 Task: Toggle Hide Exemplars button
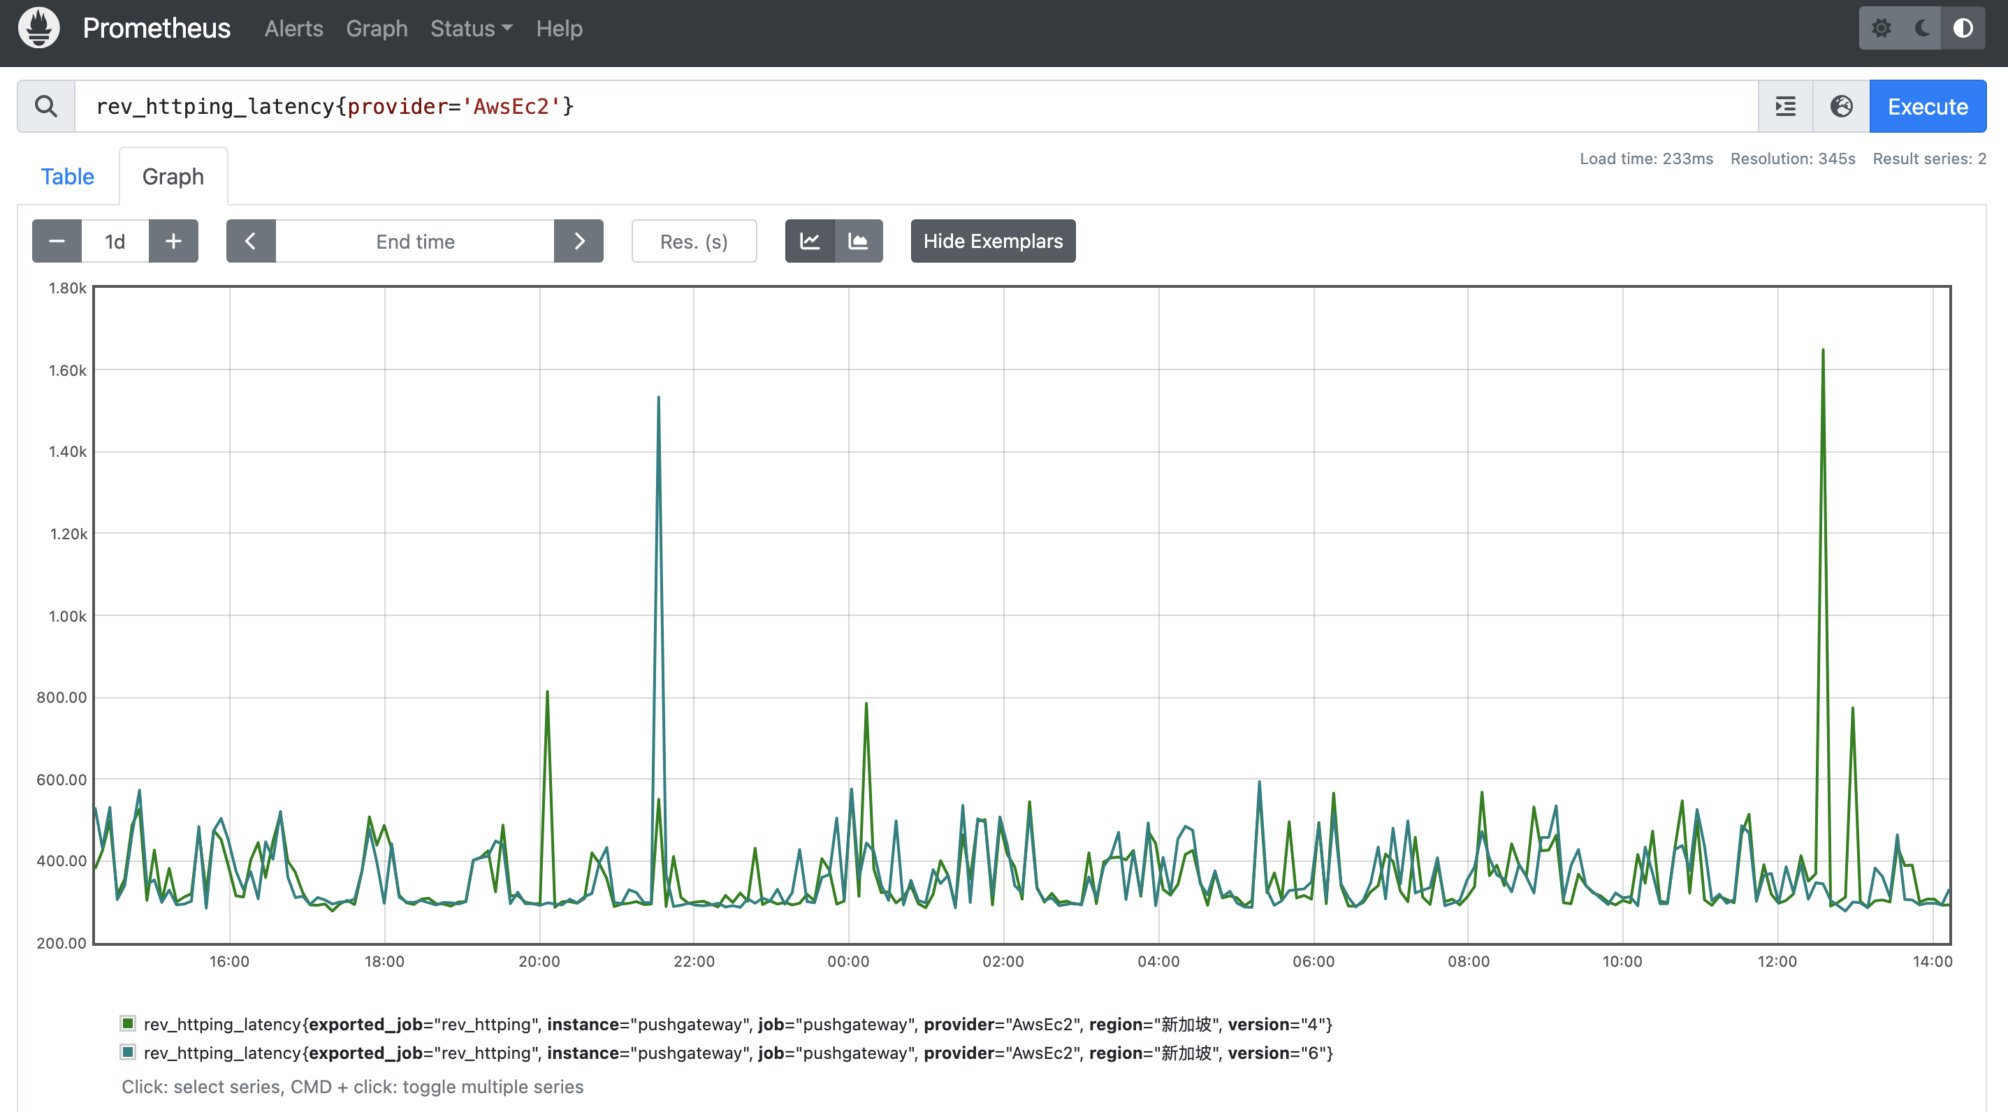pos(992,241)
